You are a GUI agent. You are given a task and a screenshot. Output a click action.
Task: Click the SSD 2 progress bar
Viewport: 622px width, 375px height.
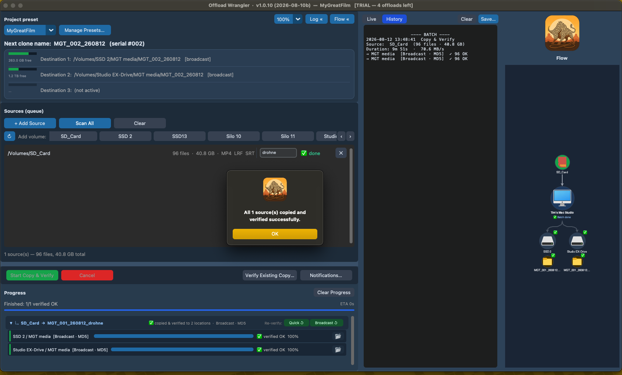tap(174, 336)
